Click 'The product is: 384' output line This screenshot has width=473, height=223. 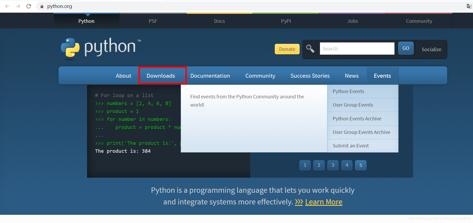tap(123, 151)
